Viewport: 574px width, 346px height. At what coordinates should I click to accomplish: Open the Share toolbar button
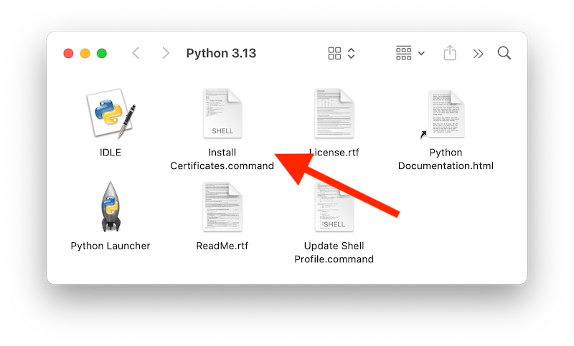[450, 54]
